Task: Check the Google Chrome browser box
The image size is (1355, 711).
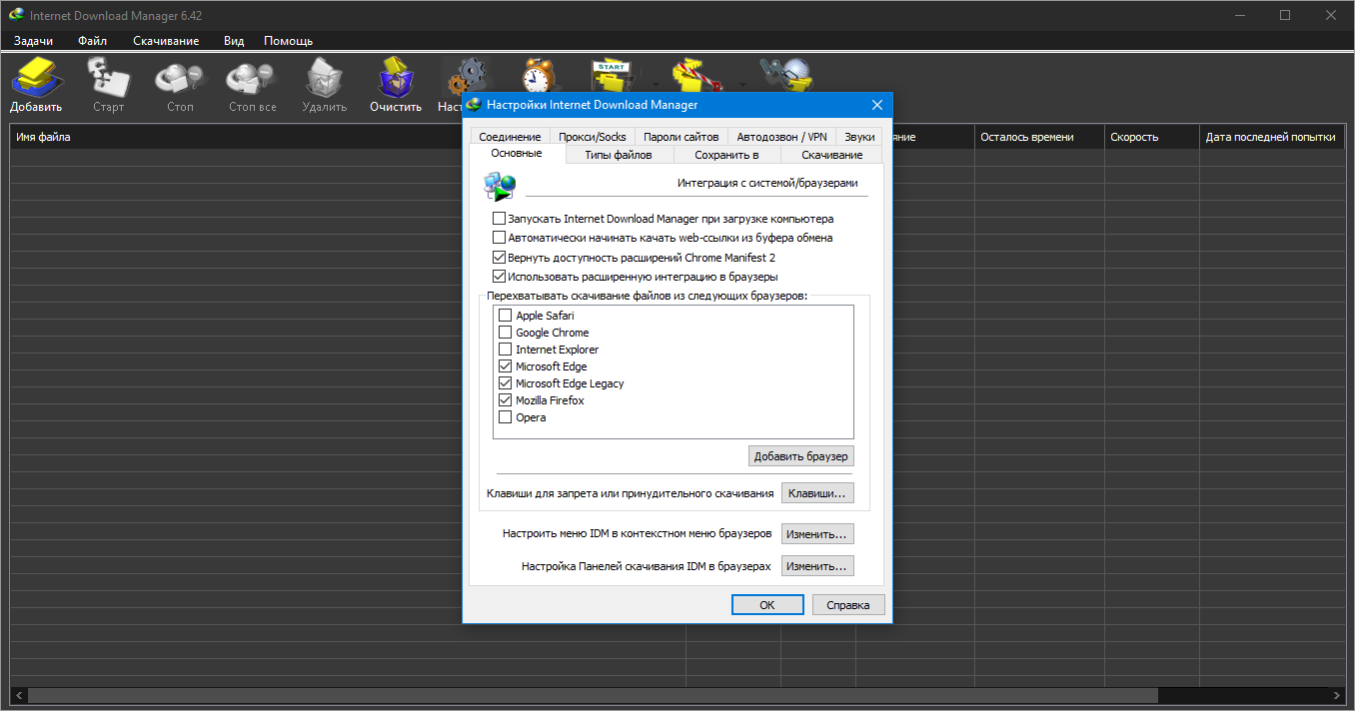Action: pos(505,333)
